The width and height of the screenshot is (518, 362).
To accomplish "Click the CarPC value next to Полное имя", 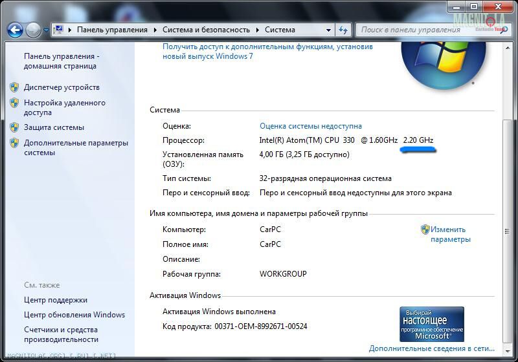I will point(270,244).
